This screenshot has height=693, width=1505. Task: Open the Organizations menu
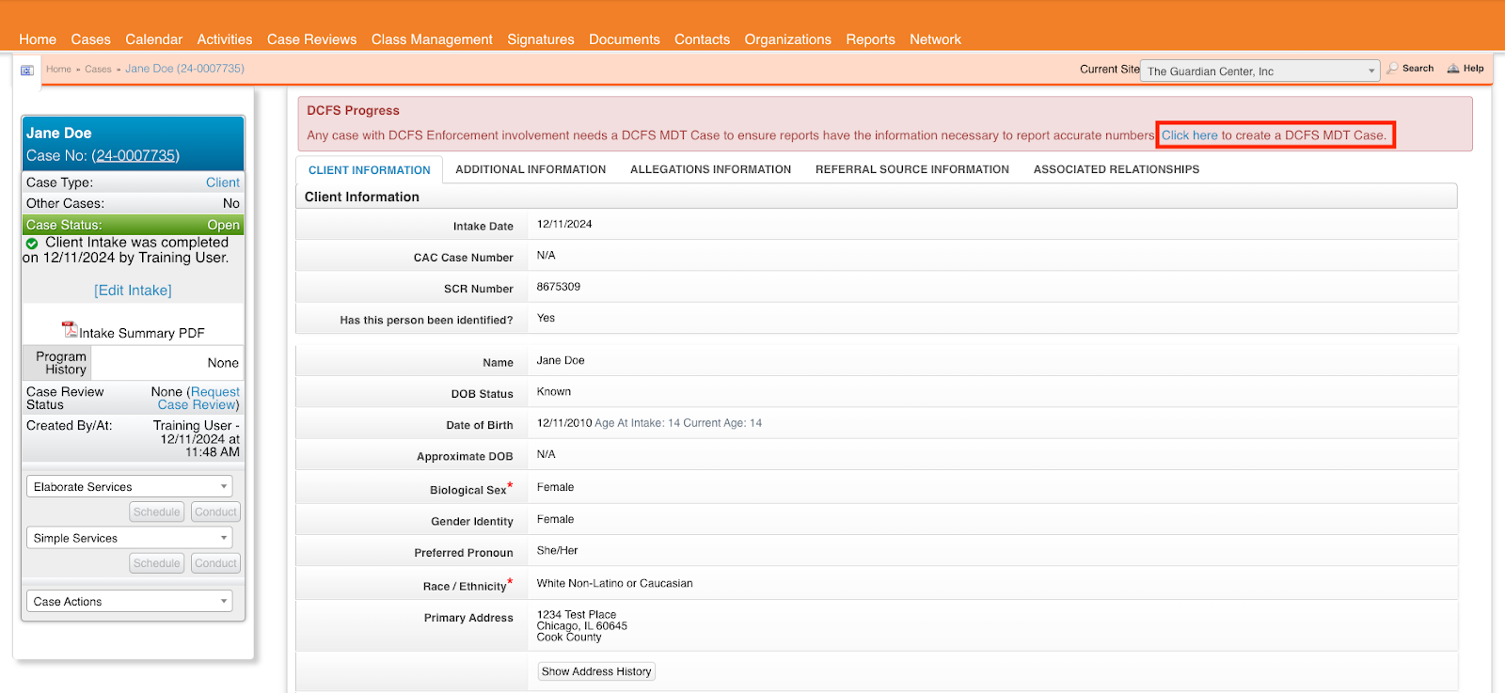click(x=788, y=39)
